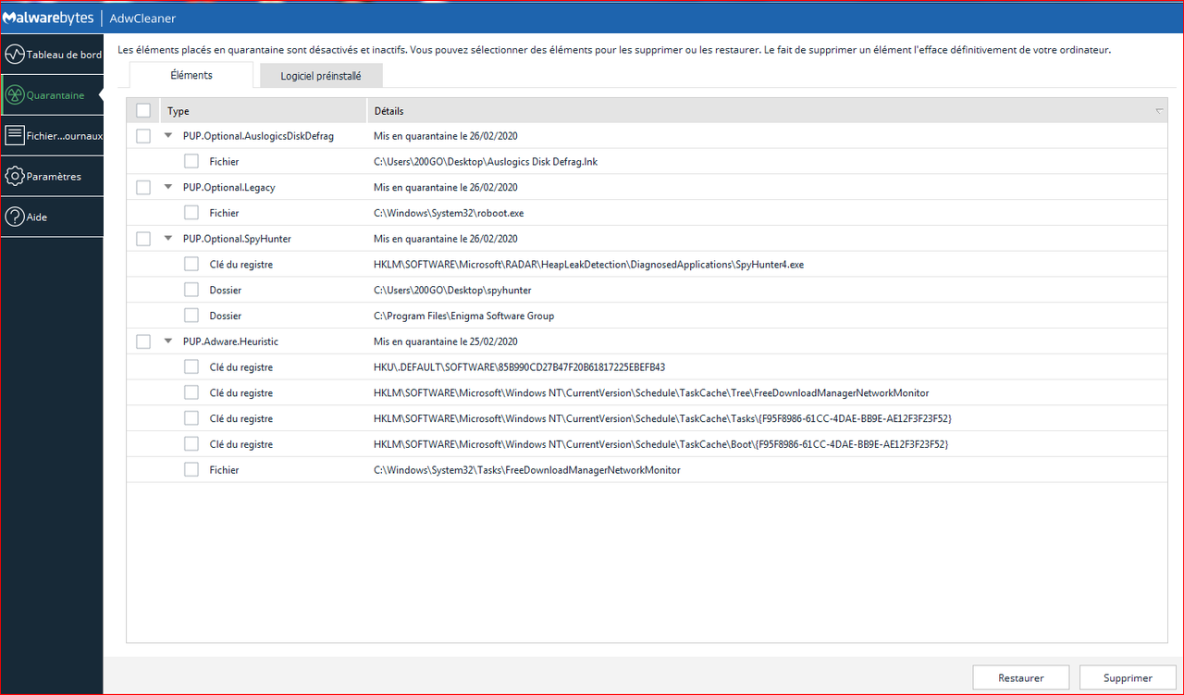This screenshot has width=1184, height=695.
Task: Collapse the PUP.Optional.AuslogicsDiskDefrag group
Action: [x=168, y=135]
